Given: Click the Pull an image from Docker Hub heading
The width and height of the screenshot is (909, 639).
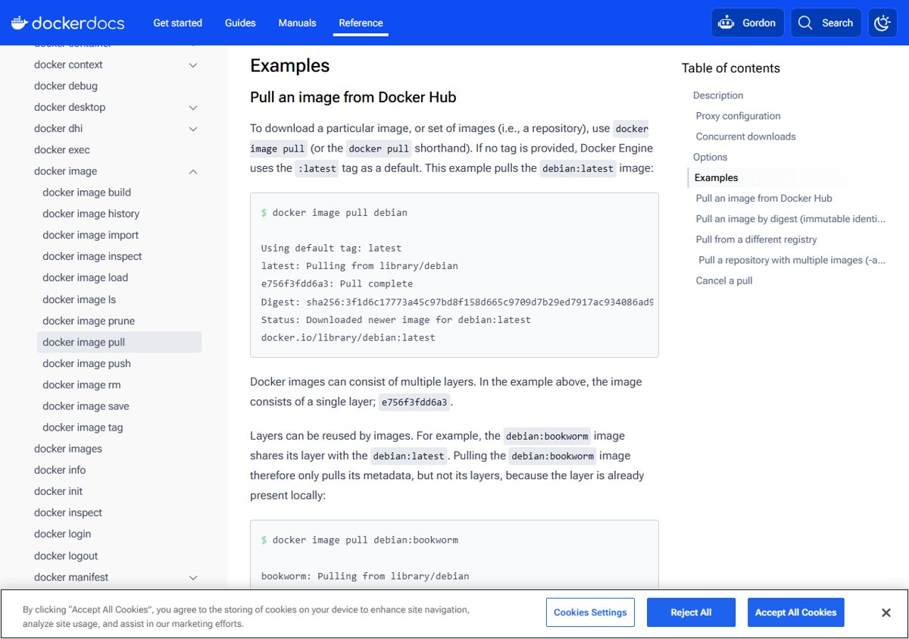Looking at the screenshot, I should (353, 98).
